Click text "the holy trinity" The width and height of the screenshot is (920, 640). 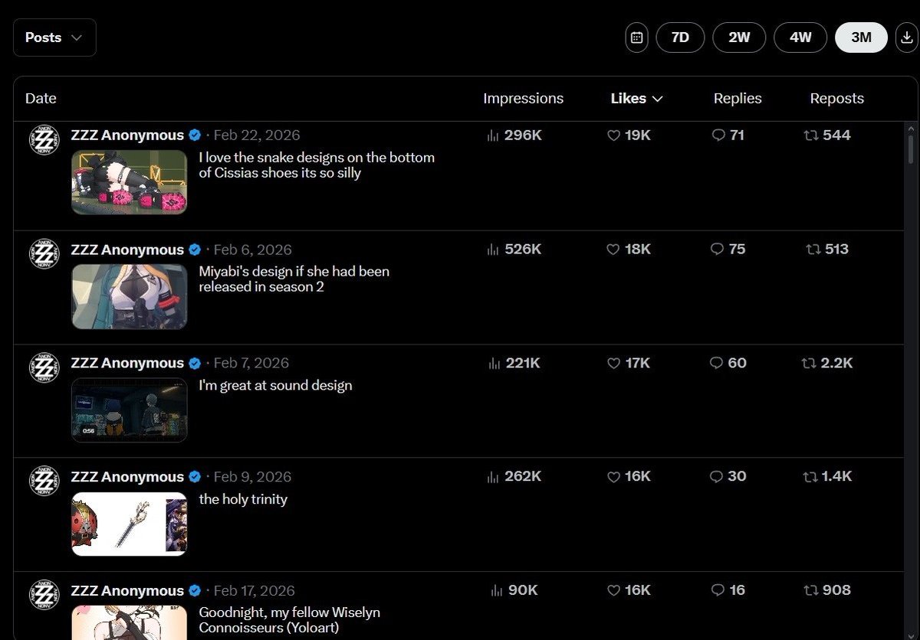pos(243,499)
